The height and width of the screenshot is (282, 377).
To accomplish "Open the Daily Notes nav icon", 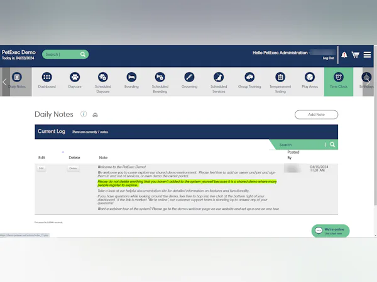I will (17, 77).
